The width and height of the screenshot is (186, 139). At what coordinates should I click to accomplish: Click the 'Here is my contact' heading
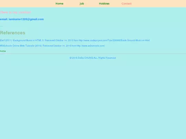pyautogui.click(x=15, y=12)
